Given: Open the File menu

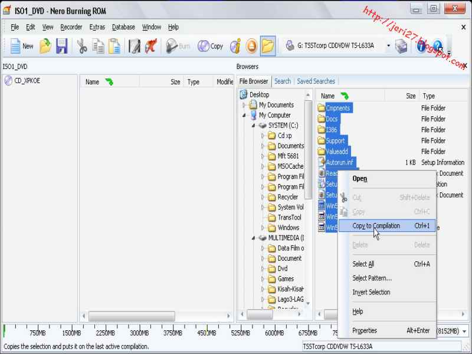Looking at the screenshot, I should [x=15, y=27].
